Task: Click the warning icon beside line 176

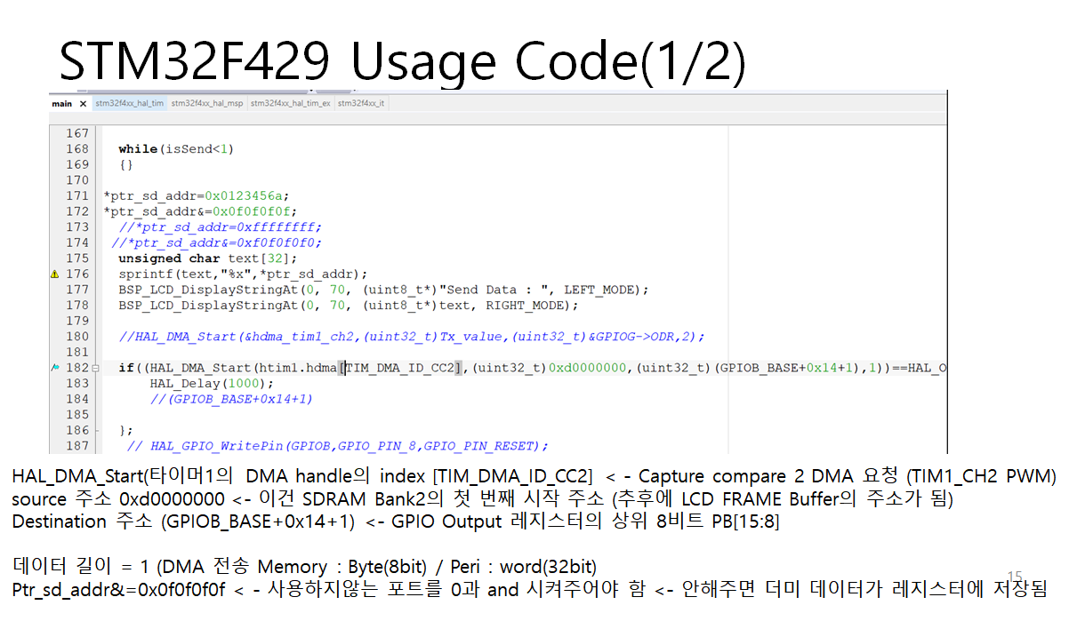Action: click(x=55, y=275)
